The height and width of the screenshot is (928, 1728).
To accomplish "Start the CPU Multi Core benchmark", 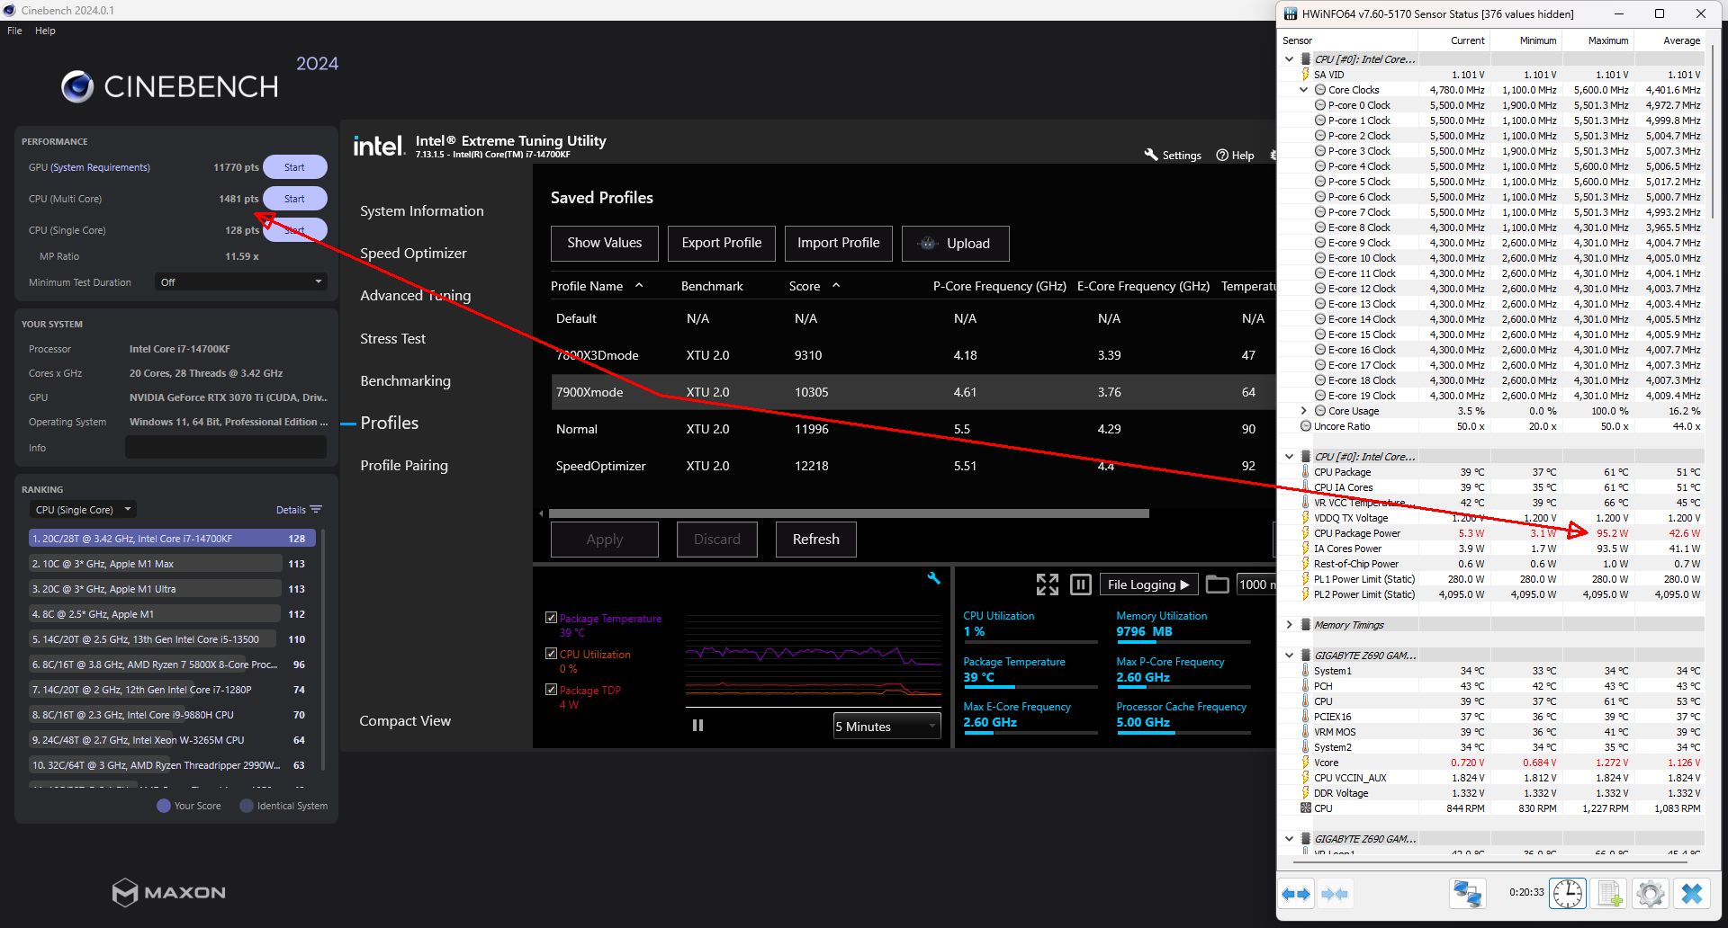I will tap(294, 199).
